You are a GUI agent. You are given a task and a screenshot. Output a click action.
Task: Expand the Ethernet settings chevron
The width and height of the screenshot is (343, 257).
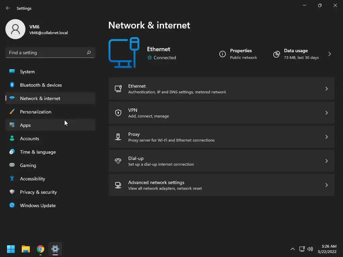[326, 89]
